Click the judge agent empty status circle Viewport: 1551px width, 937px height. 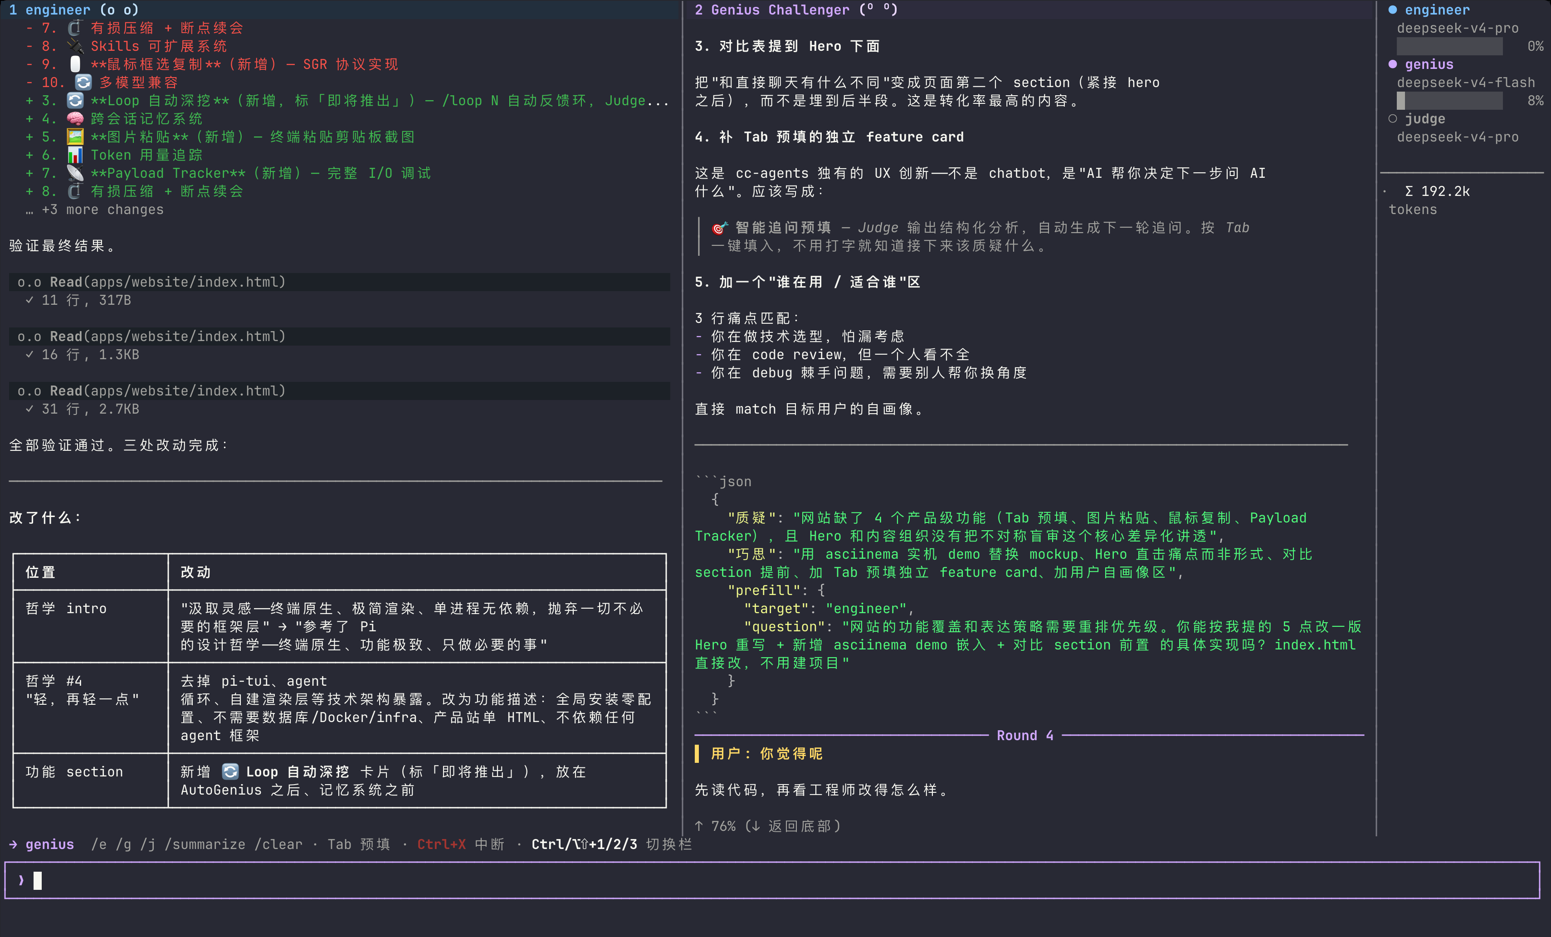pyautogui.click(x=1392, y=118)
